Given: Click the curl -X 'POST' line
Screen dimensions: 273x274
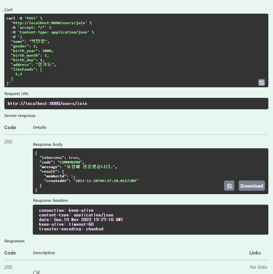Looking at the screenshot, I should (x=24, y=18).
